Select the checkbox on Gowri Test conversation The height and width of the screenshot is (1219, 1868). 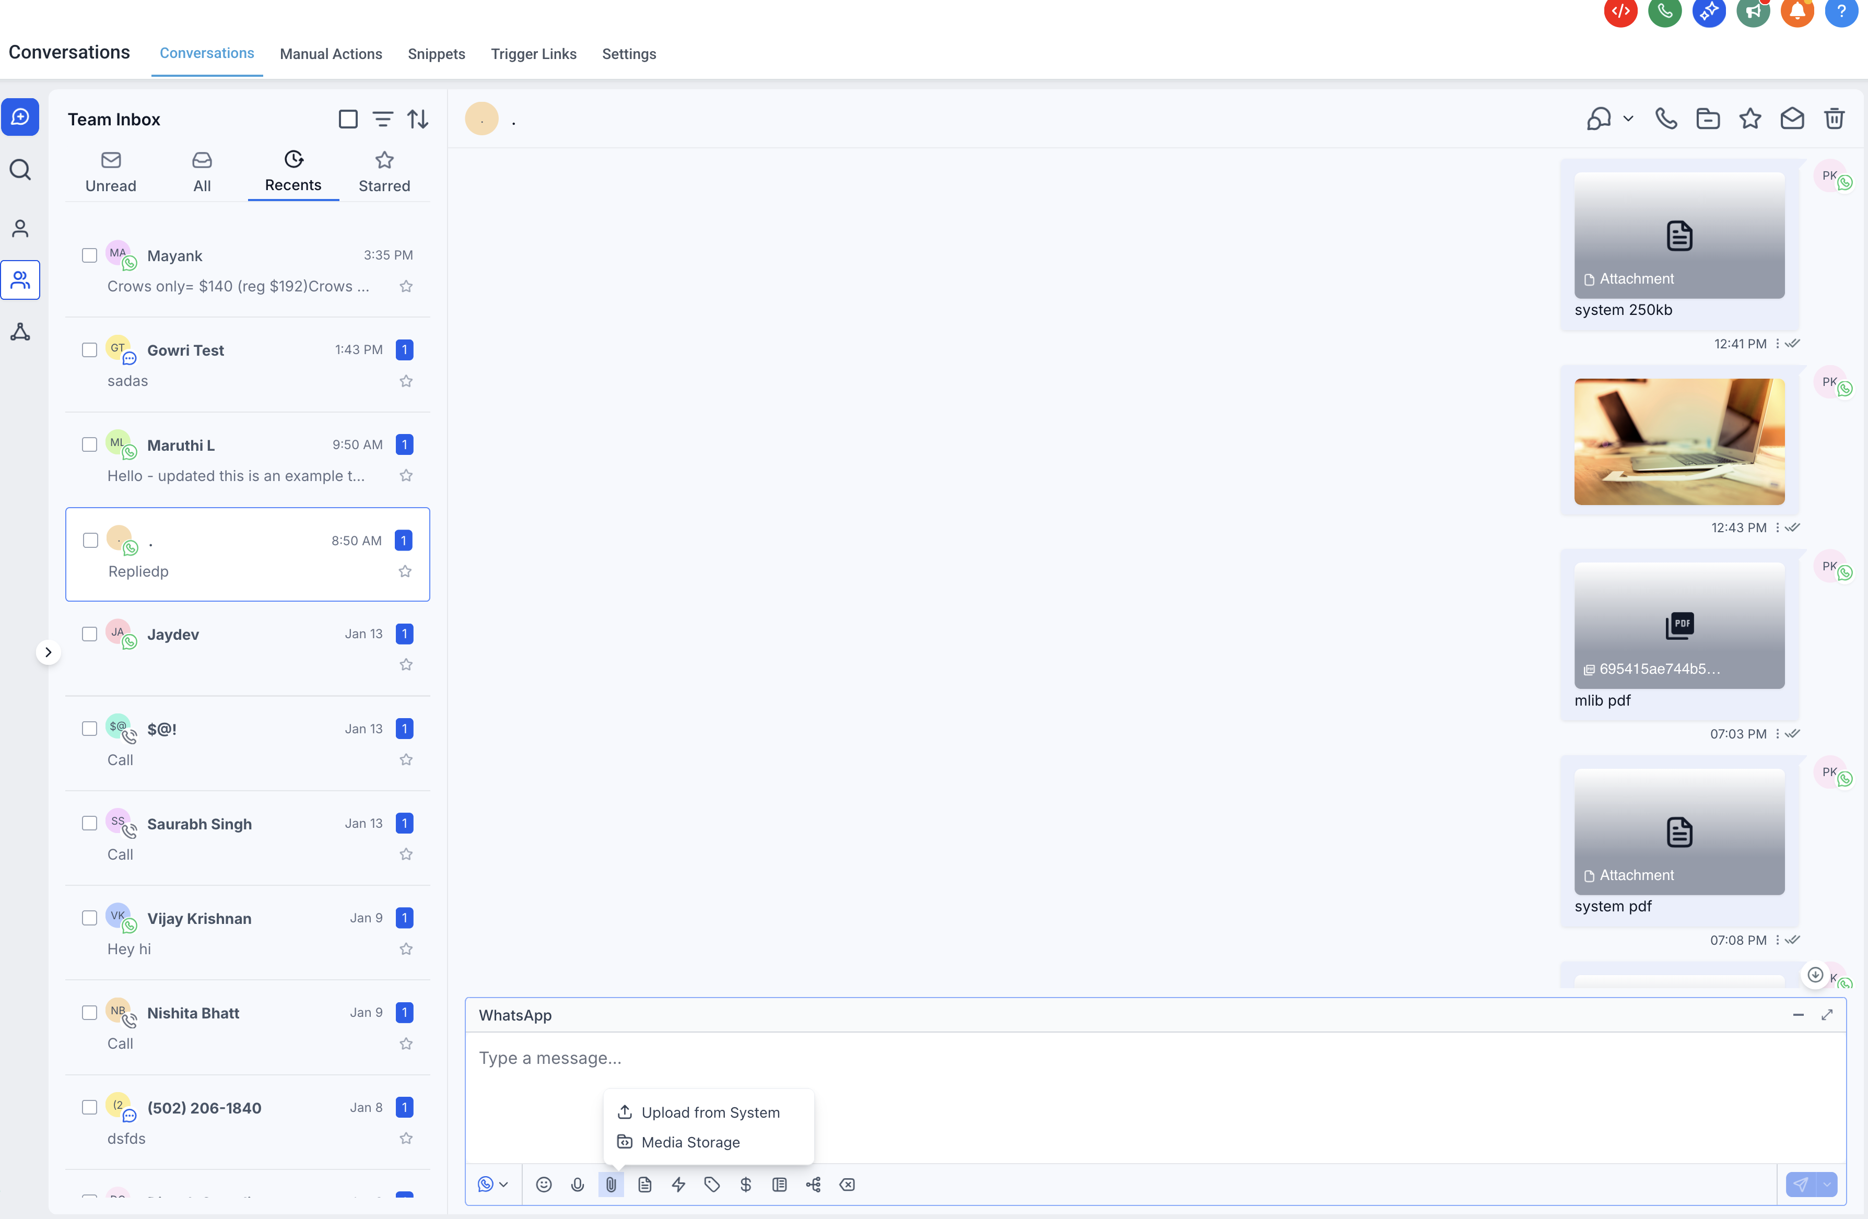tap(89, 350)
